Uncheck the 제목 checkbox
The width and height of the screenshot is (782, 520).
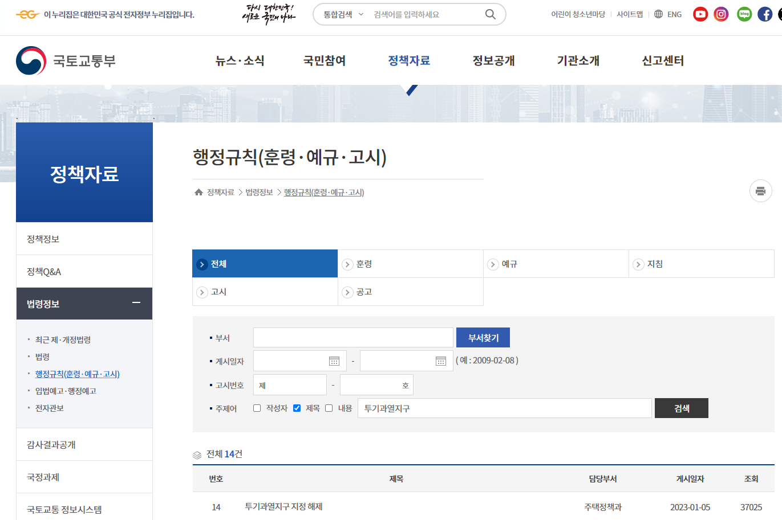tap(297, 408)
